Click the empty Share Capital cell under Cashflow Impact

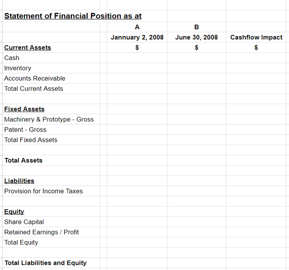(x=256, y=222)
